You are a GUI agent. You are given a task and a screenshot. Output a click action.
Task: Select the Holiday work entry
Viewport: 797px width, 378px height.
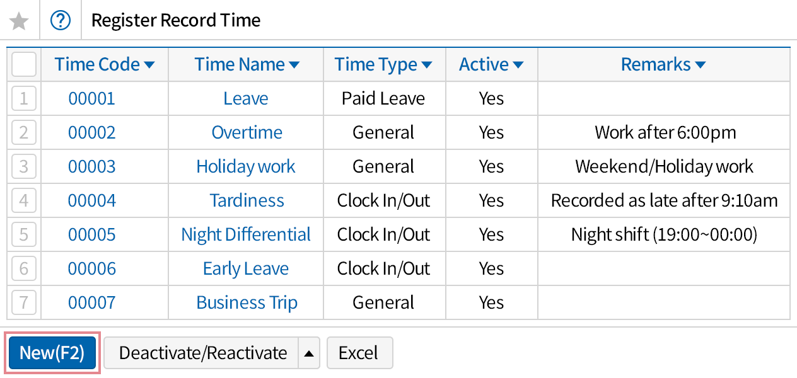click(246, 166)
